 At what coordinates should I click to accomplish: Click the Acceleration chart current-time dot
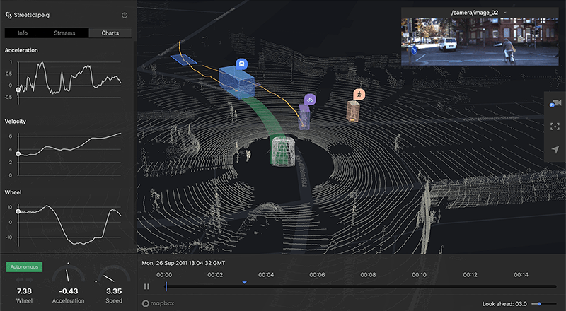click(18, 90)
